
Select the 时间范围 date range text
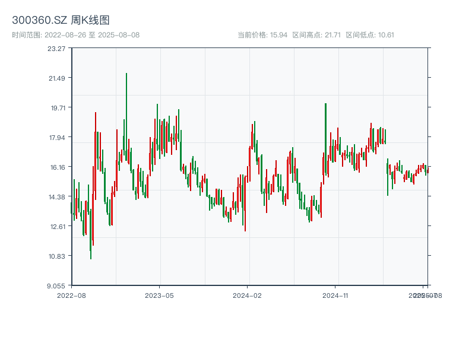pos(75,35)
